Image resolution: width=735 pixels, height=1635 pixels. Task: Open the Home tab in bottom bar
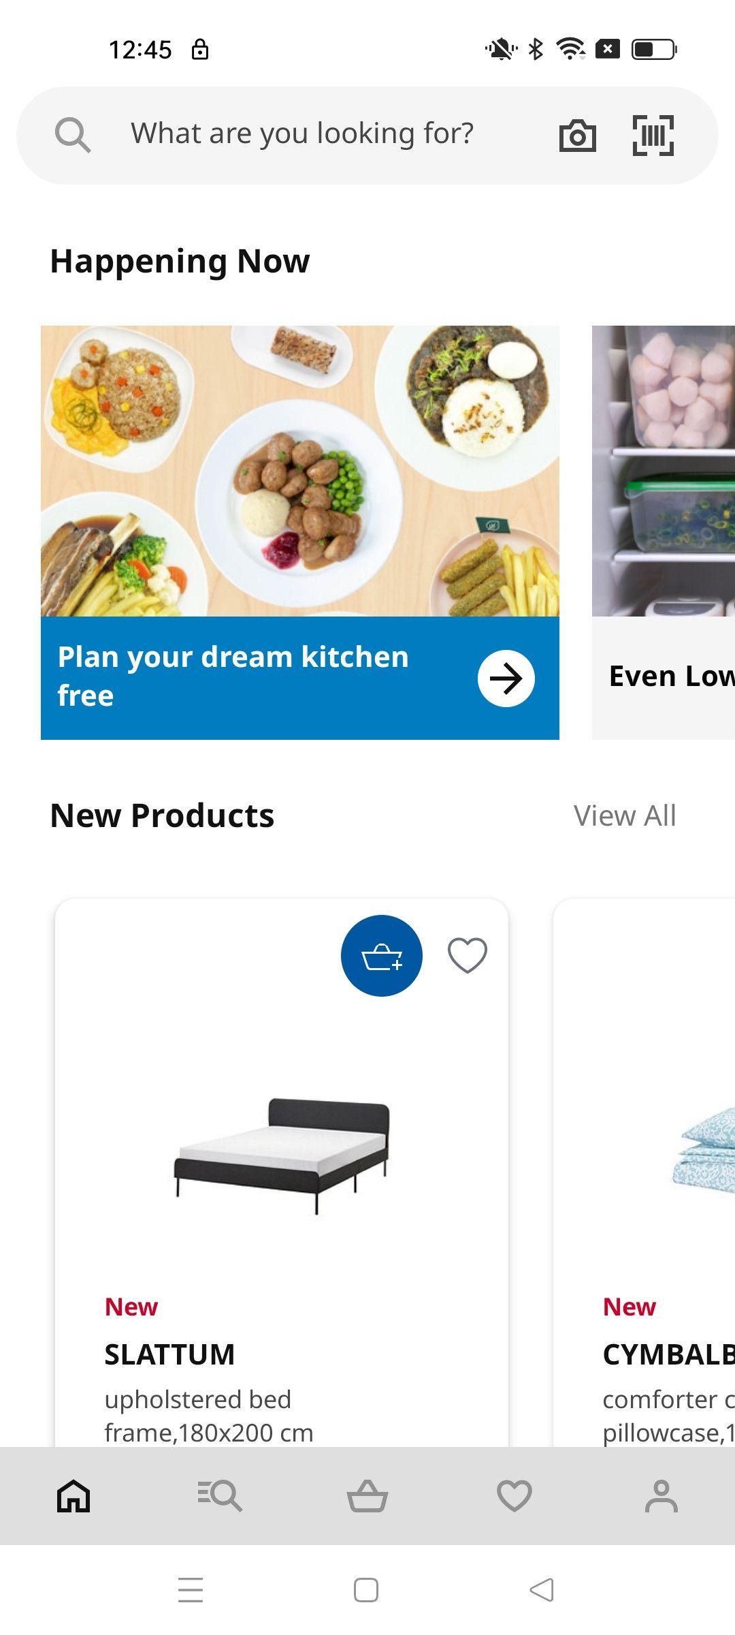point(73,1495)
